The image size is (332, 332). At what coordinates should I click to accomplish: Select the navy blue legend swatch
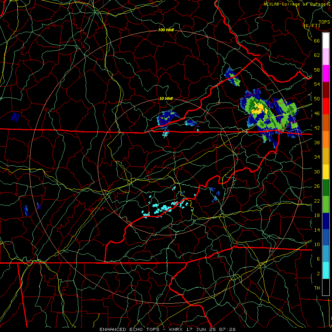[x=326, y=221]
